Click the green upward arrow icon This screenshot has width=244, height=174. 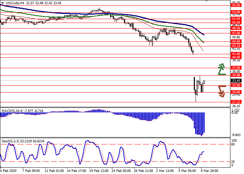(222, 69)
